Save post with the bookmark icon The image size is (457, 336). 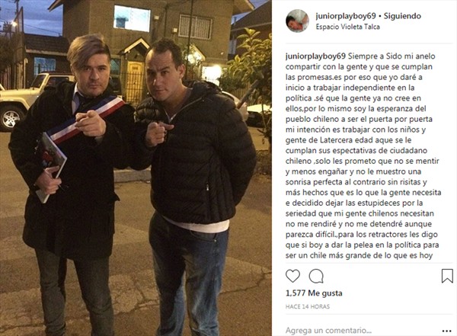(447, 276)
